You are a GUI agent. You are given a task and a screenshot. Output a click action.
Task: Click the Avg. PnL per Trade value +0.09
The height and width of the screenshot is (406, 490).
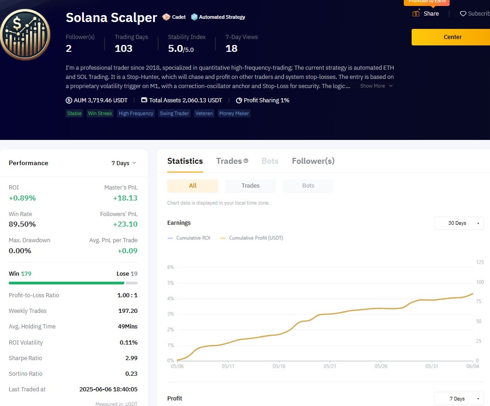coord(127,251)
